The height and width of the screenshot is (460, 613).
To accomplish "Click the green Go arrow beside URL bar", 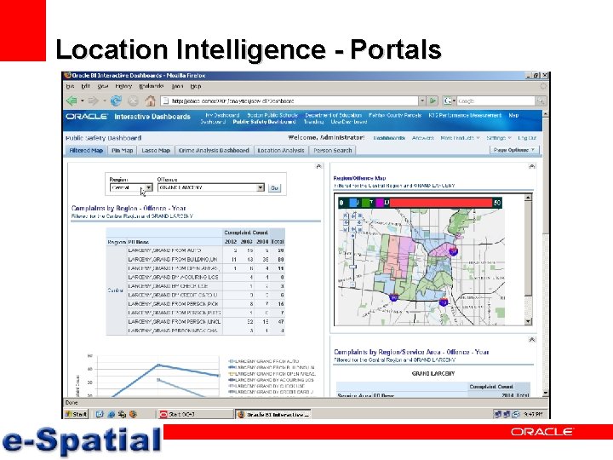I will (x=433, y=101).
